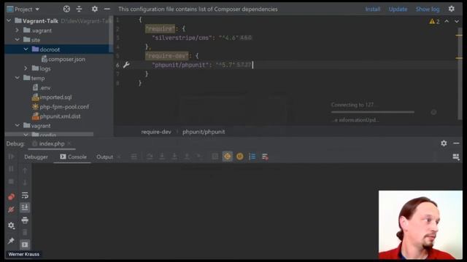Click the warnings indicator showing 2
Image resolution: width=467 pixels, height=262 pixels.
[435, 21]
